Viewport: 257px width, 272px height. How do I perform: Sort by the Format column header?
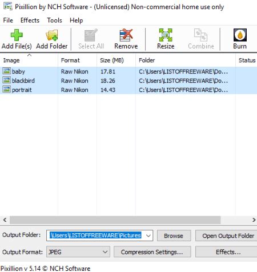click(x=78, y=60)
